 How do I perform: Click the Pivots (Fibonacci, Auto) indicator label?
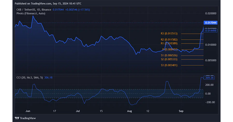[31, 13]
